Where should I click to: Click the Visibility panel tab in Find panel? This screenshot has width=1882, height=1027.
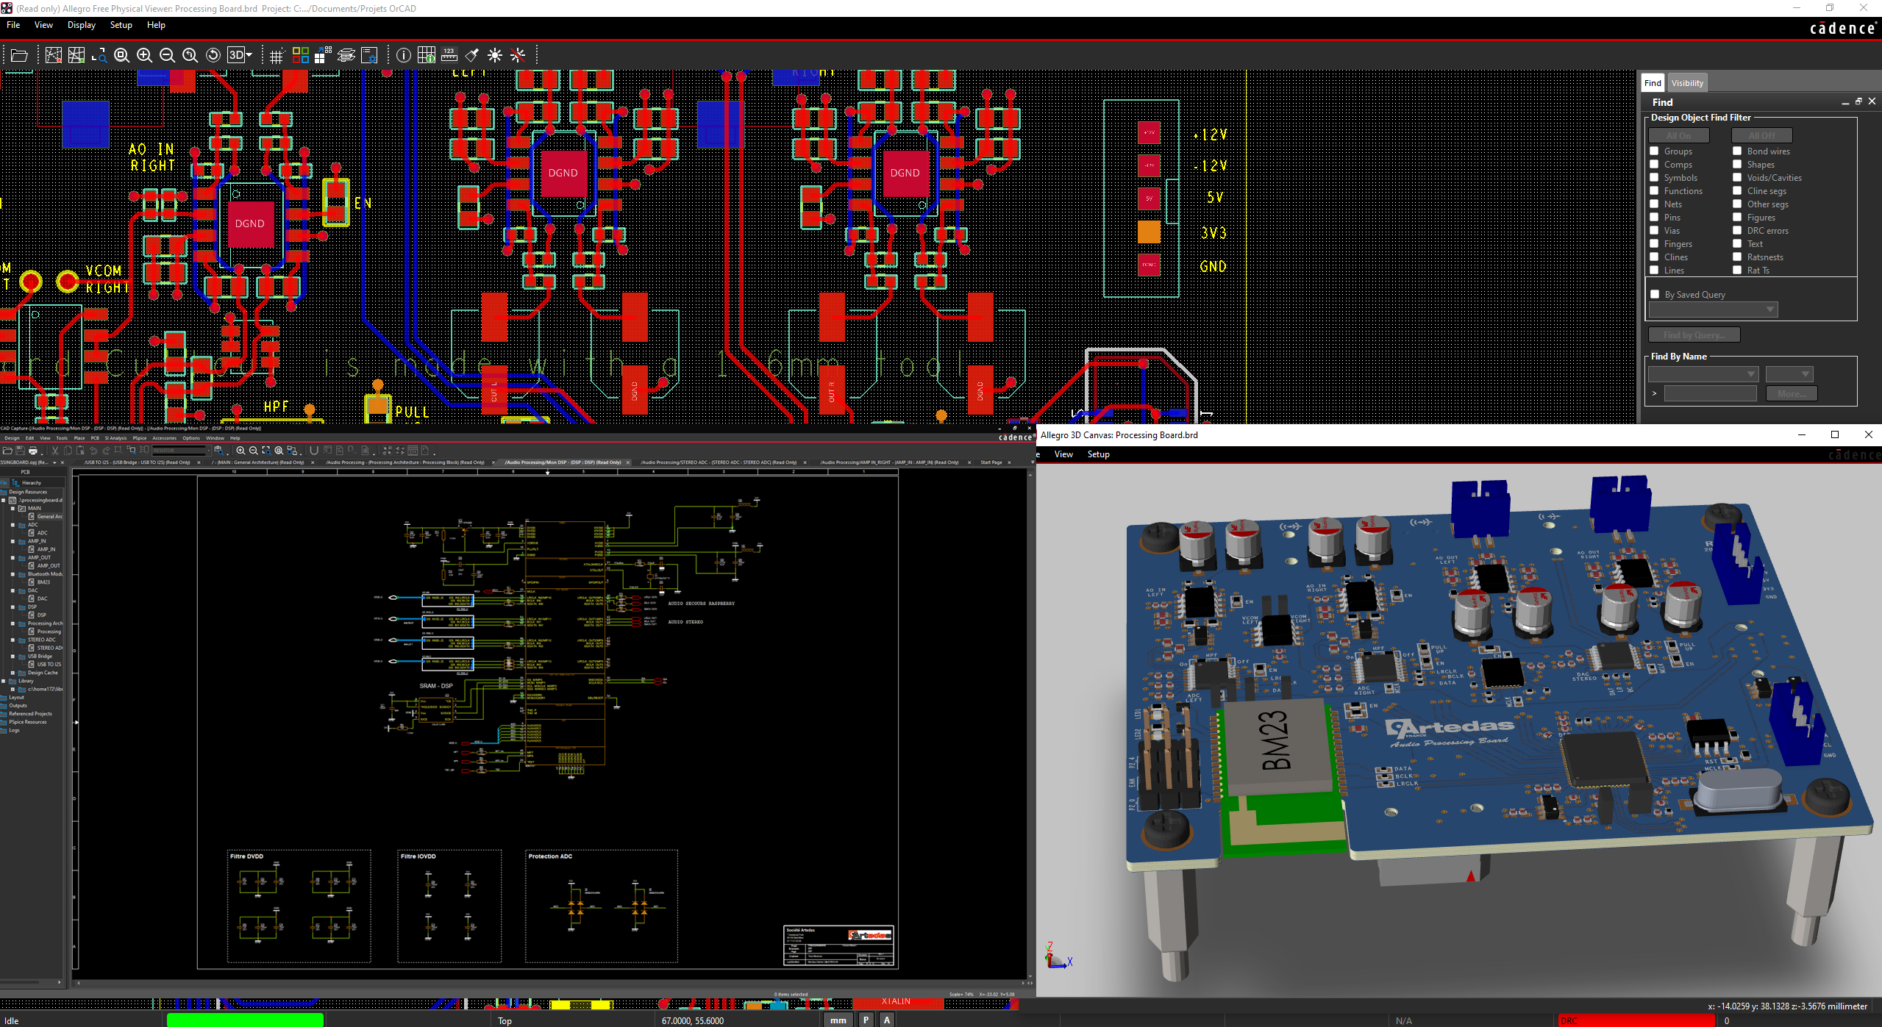pyautogui.click(x=1690, y=82)
